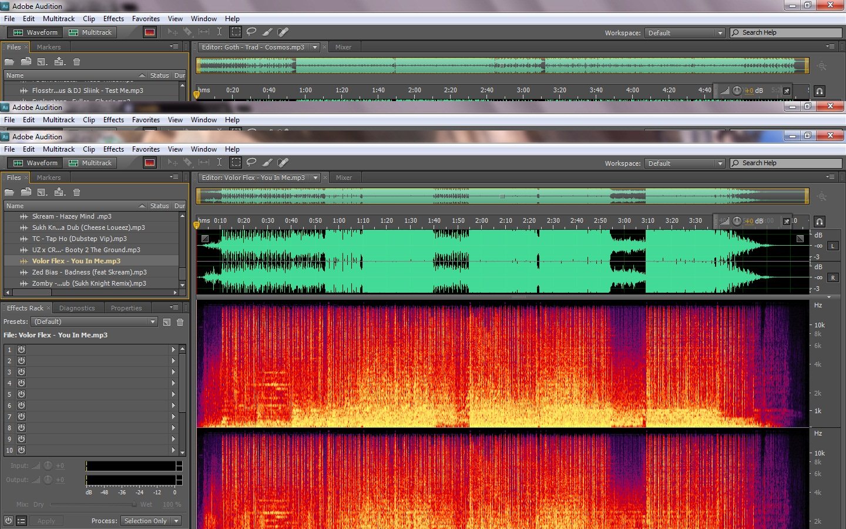
Task: Toggle the power button on effect slot 10
Action: point(21,450)
